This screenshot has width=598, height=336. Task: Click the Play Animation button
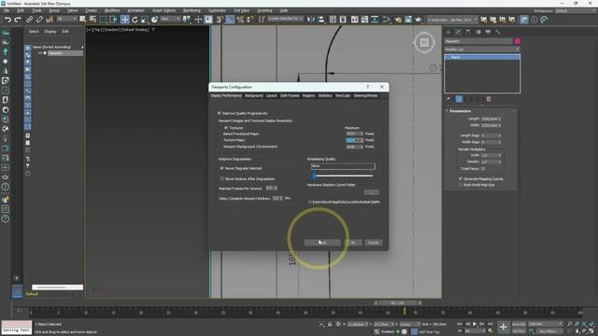(x=475, y=324)
